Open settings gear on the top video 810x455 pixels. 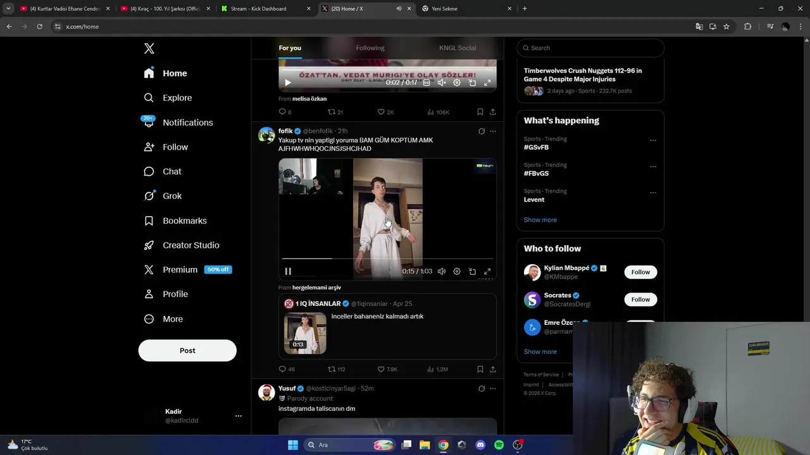[457, 83]
